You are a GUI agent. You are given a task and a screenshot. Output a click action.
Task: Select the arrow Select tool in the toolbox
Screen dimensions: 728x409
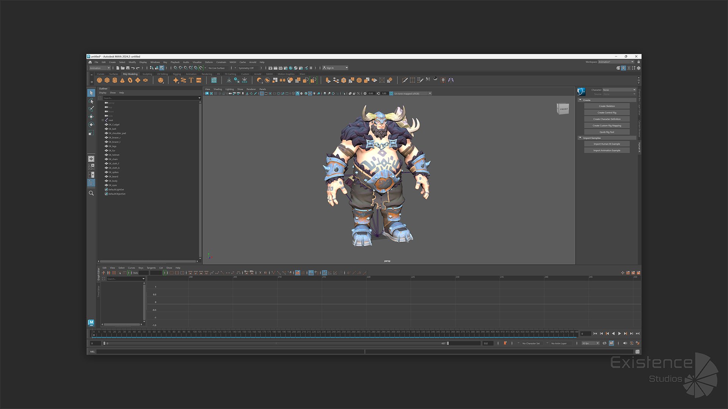91,93
